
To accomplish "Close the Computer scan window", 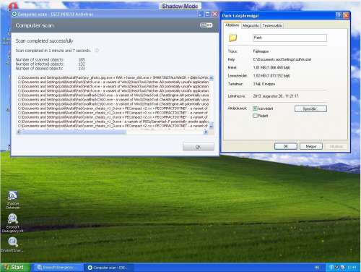I will coord(214,14).
